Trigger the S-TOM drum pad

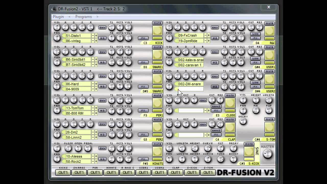[270, 127]
